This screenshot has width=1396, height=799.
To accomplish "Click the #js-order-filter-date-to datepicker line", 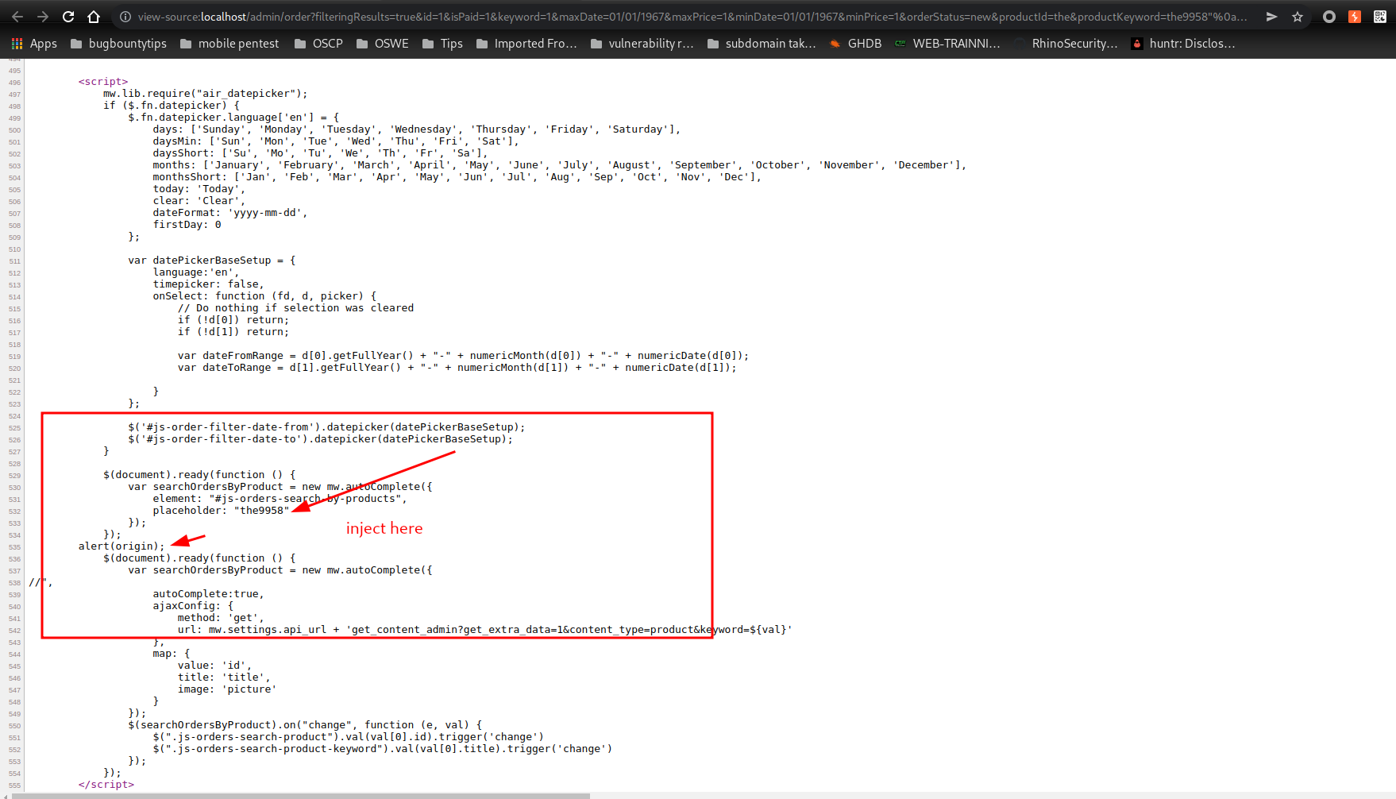I will 321,439.
